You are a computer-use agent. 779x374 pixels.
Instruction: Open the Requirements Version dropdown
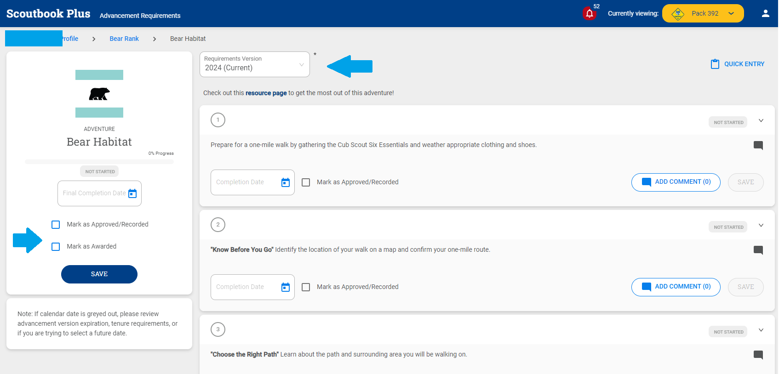[255, 64]
